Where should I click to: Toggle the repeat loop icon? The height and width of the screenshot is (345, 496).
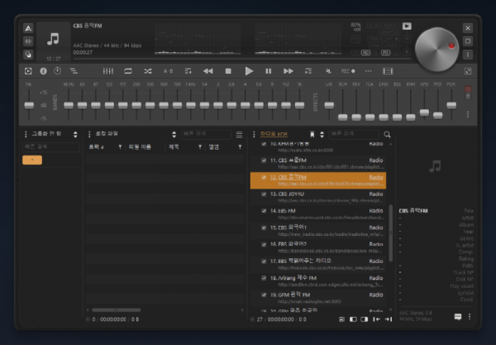coord(128,71)
